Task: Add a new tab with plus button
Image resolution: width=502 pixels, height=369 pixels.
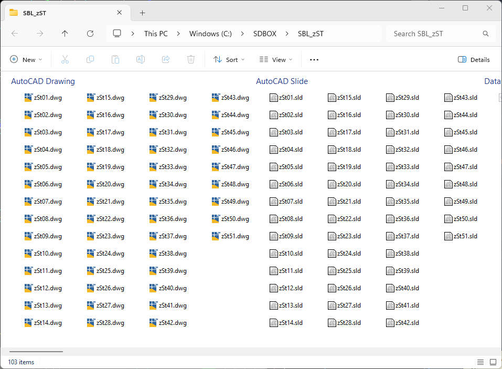Action: click(x=143, y=13)
